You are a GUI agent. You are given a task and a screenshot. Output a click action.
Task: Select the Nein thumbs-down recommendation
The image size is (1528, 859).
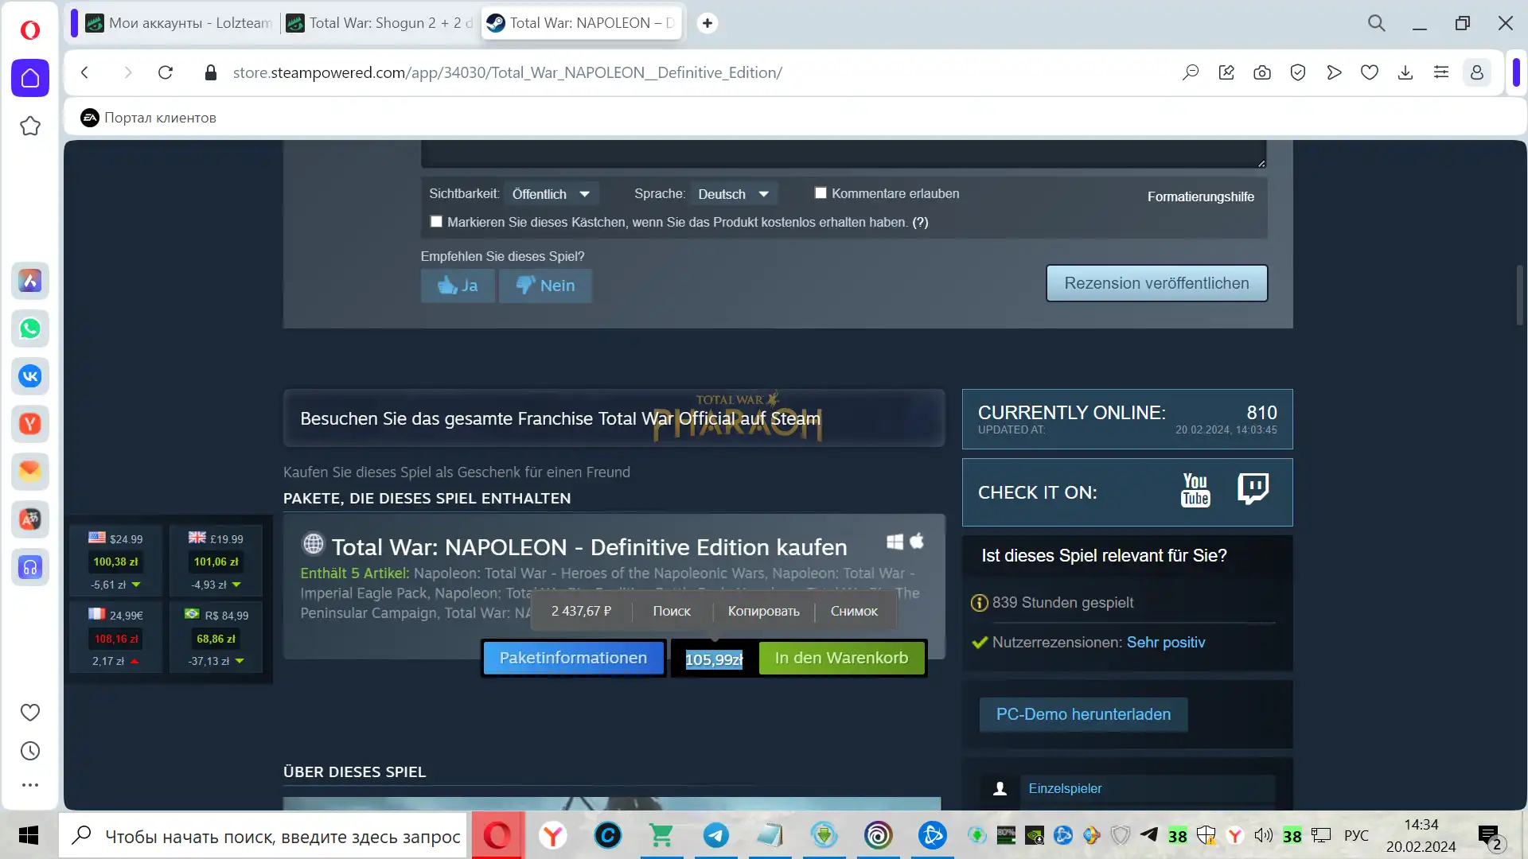coord(545,286)
